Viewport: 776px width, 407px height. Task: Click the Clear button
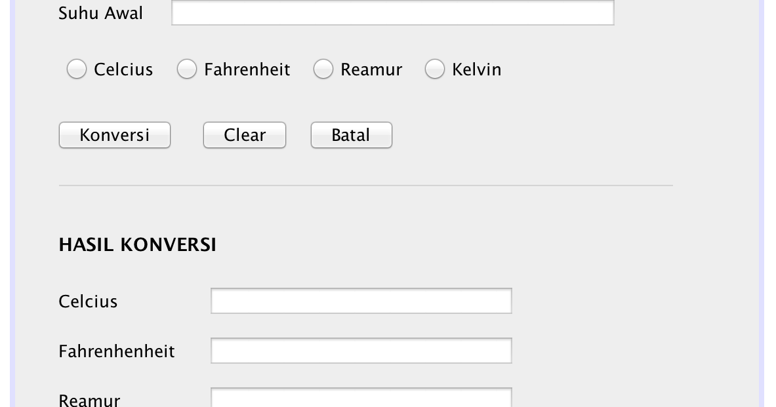(x=244, y=135)
